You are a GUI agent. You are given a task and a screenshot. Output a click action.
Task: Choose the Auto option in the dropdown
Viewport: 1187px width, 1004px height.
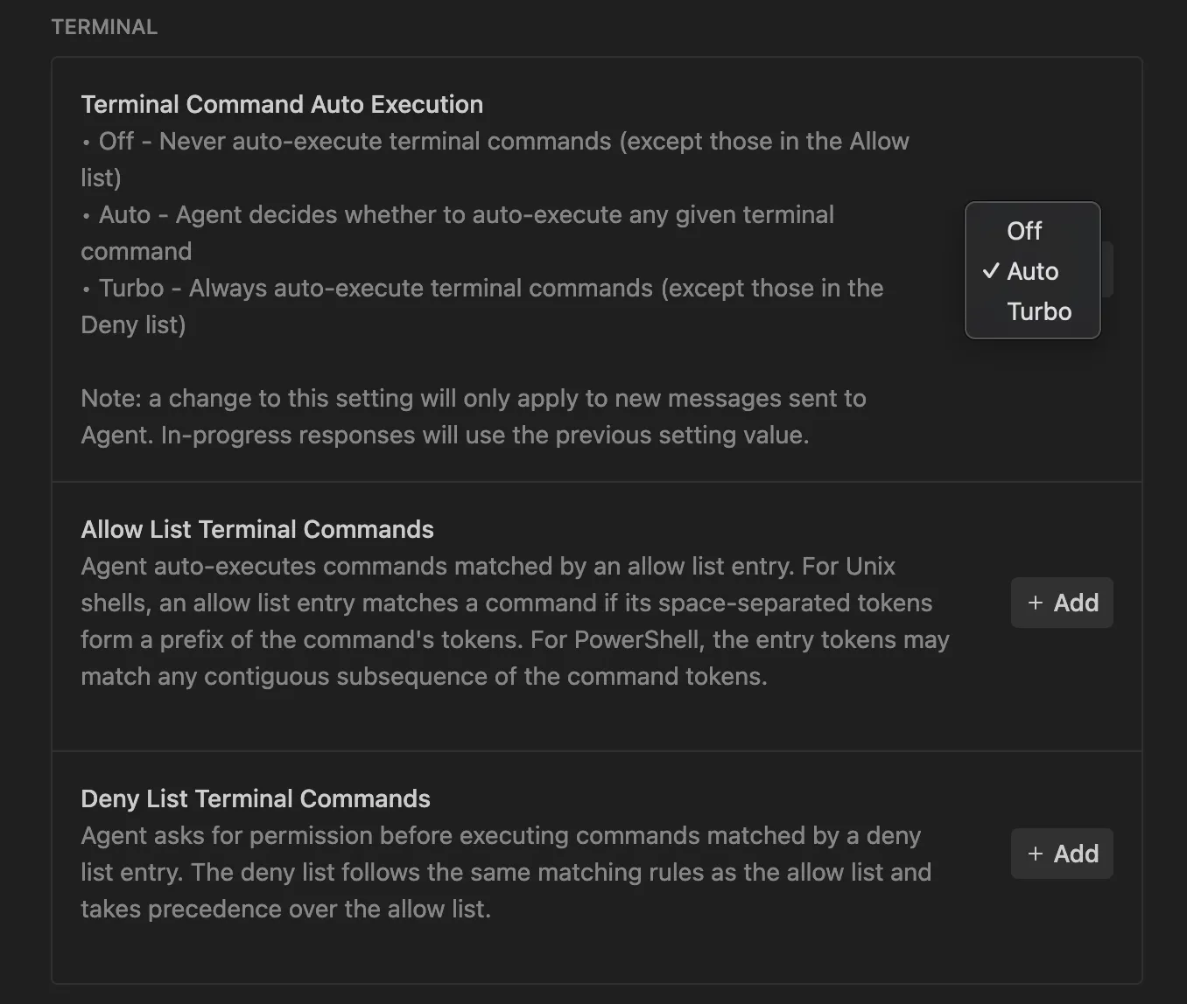pos(1033,271)
